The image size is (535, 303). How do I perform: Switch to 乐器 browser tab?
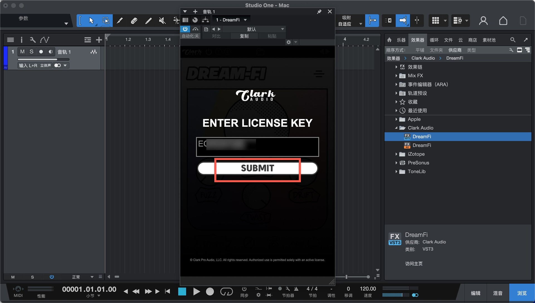click(x=401, y=40)
